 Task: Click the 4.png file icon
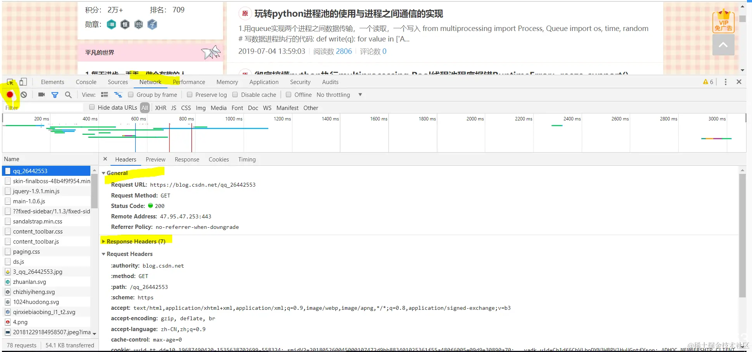[8, 322]
